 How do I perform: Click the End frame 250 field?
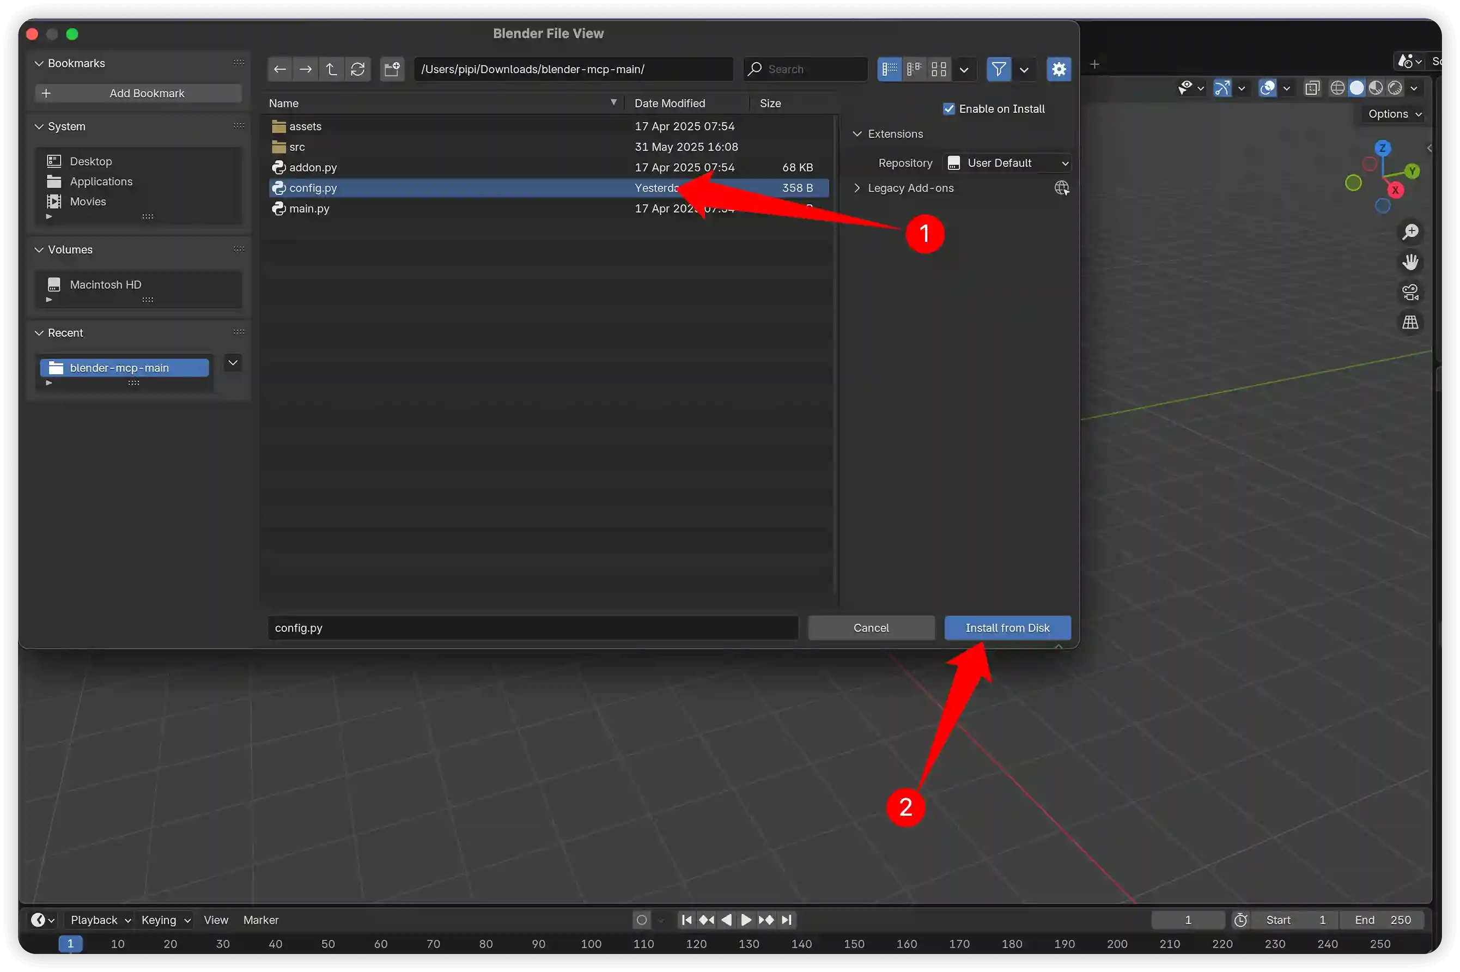click(1382, 920)
